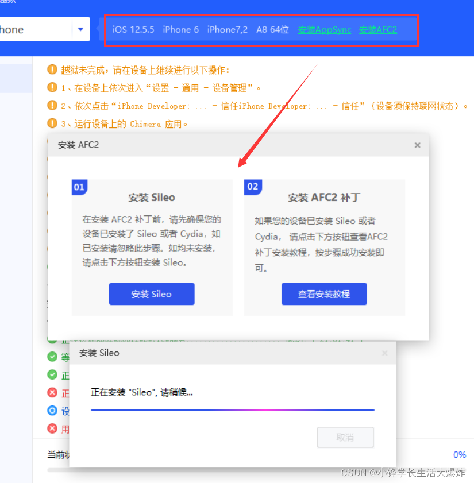Image resolution: width=474 pixels, height=483 pixels.
Task: Click the warning icon beside step 2
Action: click(x=52, y=105)
